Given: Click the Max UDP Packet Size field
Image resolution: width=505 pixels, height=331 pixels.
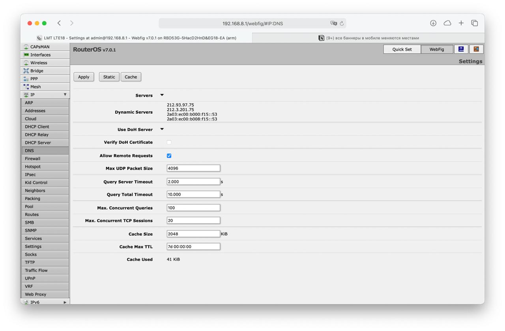Looking at the screenshot, I should tap(193, 168).
